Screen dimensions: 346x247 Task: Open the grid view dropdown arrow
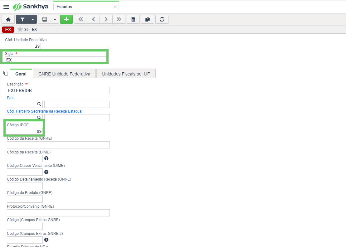55,19
